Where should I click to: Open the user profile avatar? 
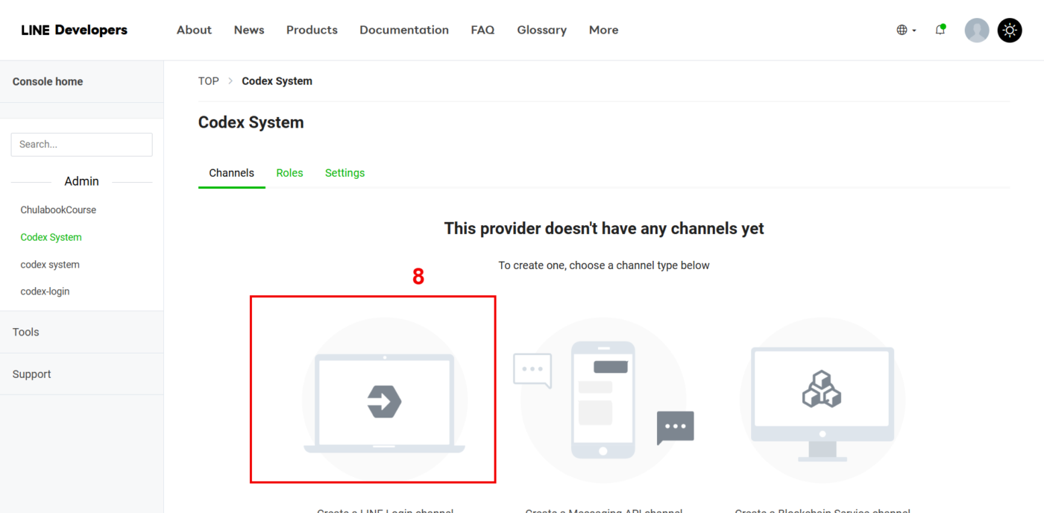coord(976,30)
